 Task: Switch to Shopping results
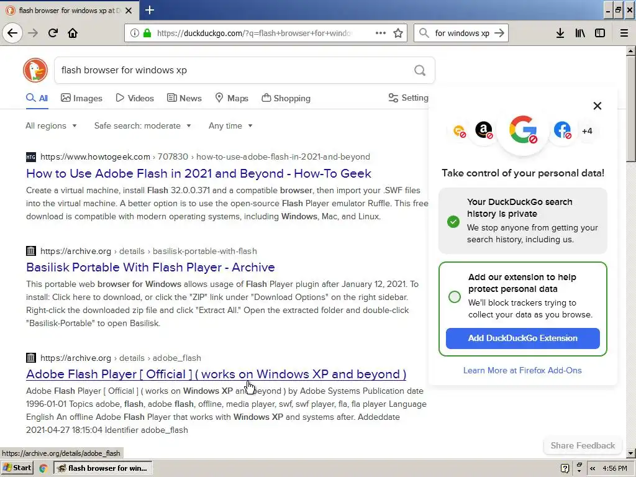pyautogui.click(x=286, y=98)
